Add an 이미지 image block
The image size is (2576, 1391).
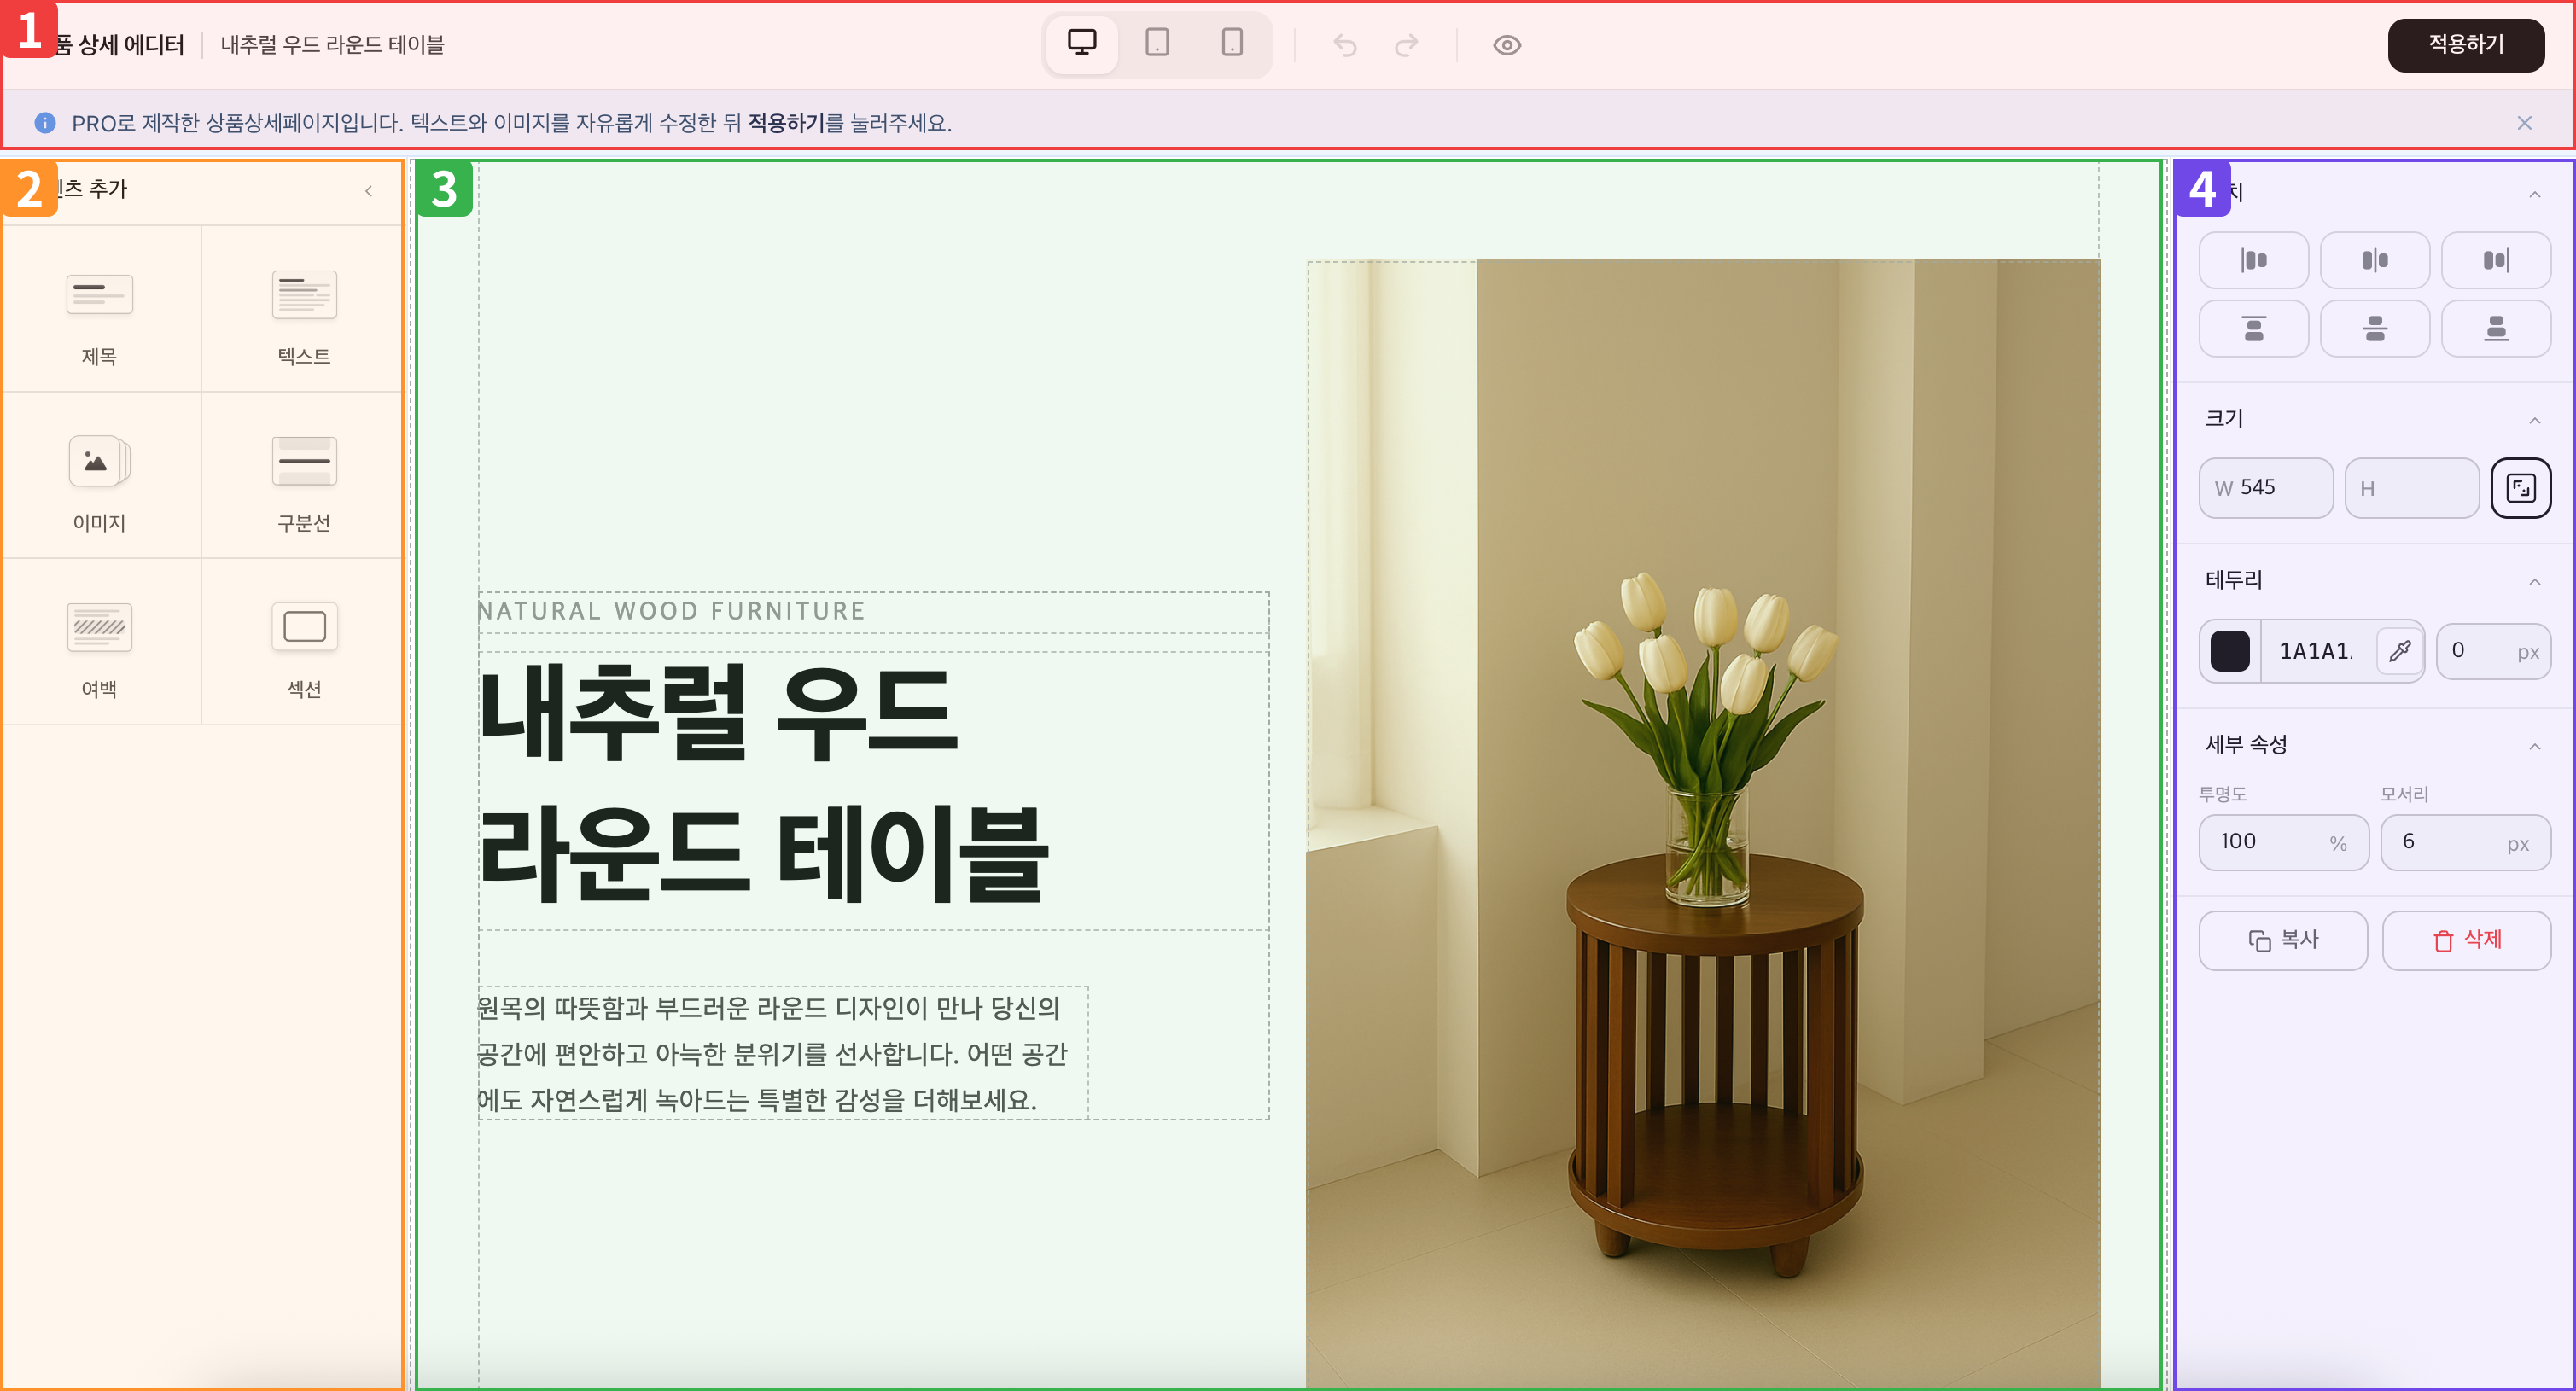[x=100, y=476]
